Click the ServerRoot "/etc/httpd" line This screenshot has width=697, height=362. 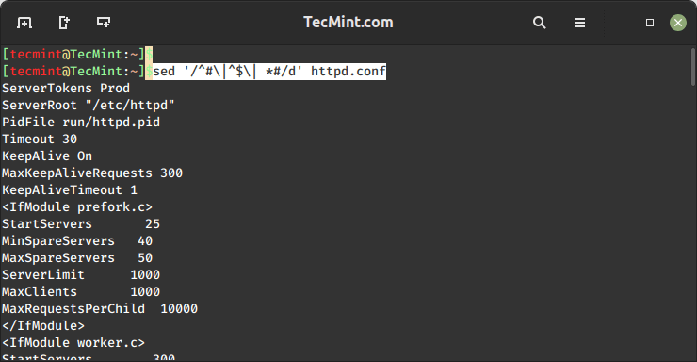(x=88, y=106)
